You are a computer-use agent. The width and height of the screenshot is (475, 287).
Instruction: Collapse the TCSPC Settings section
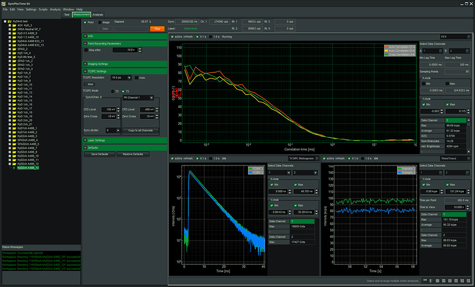[85, 71]
